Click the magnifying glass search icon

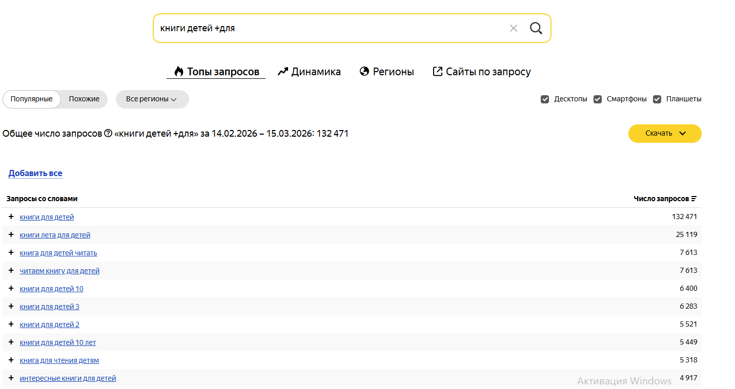(x=536, y=28)
